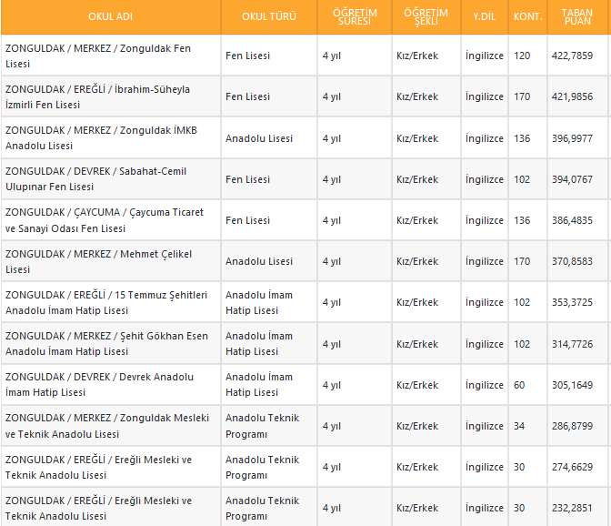Open 15 Temmuz Şehitleri Anadolu İmam Hatip Lisesi
Screen dimensions: 611x526
pos(106,302)
